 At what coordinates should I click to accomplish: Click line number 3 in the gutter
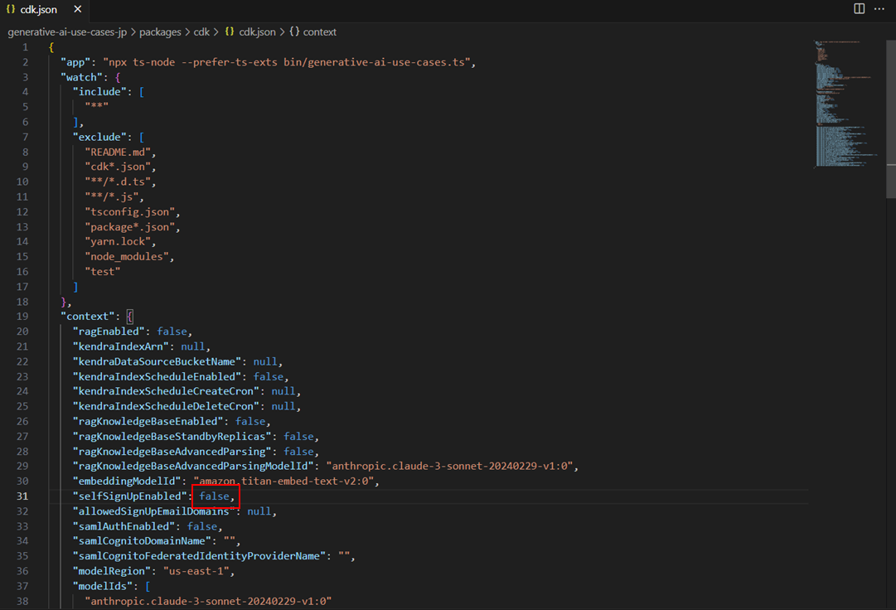point(25,77)
